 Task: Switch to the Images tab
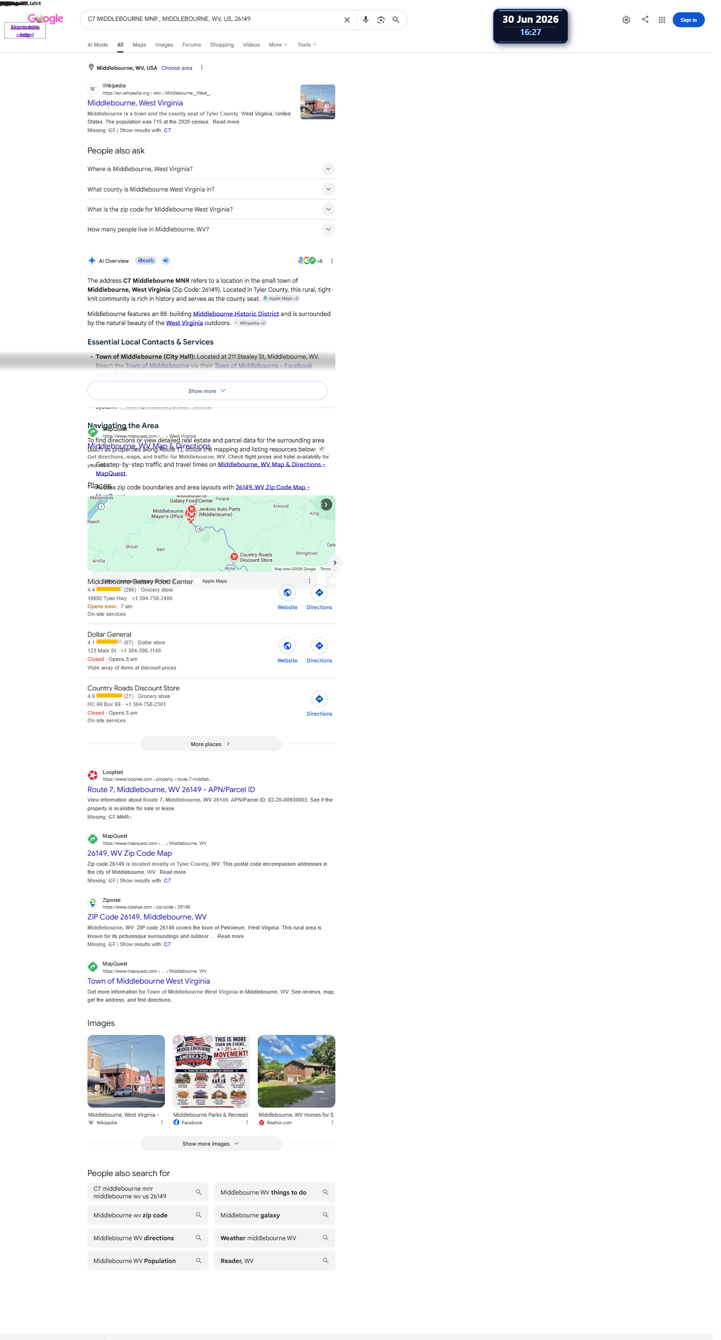[x=164, y=45]
